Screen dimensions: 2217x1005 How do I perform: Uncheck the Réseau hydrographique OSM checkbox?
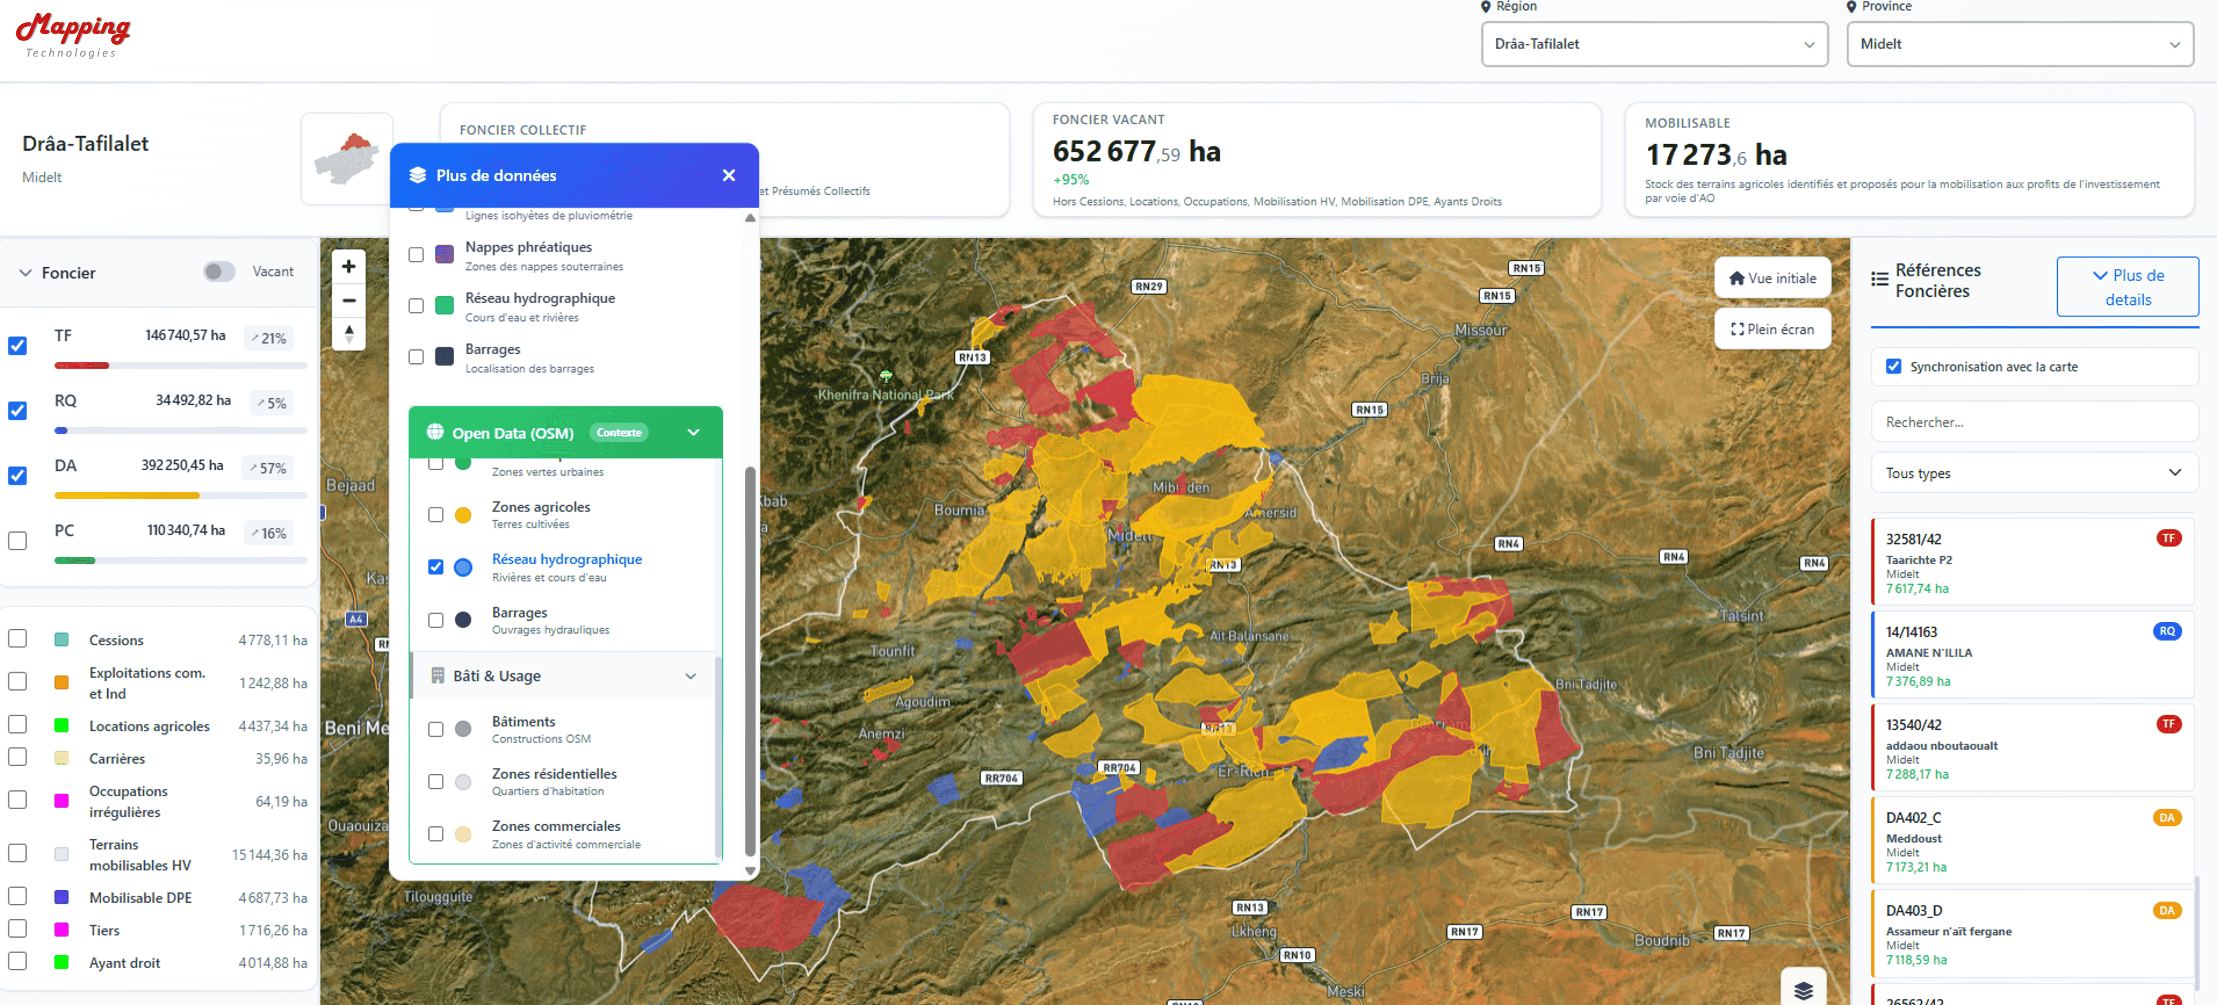[x=435, y=567]
